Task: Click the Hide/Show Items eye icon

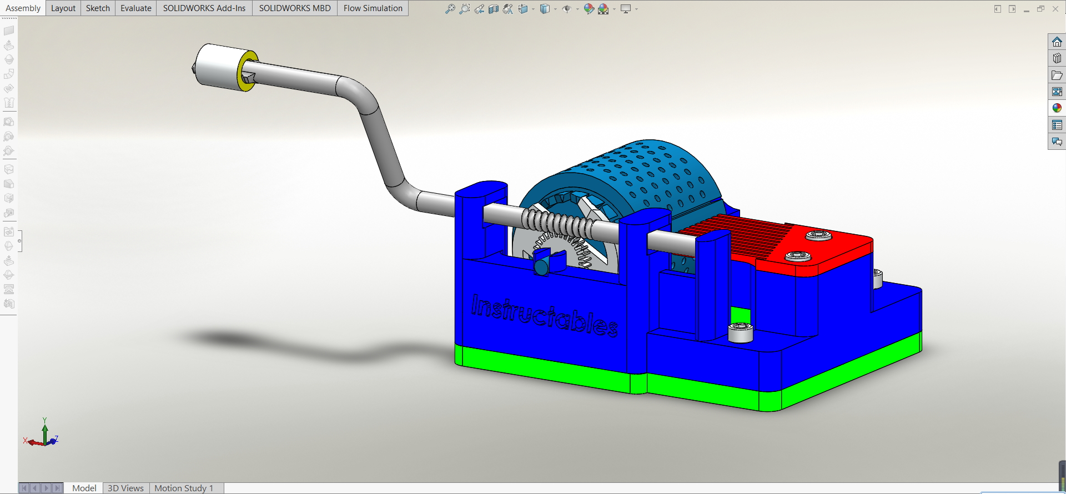Action: (x=566, y=9)
